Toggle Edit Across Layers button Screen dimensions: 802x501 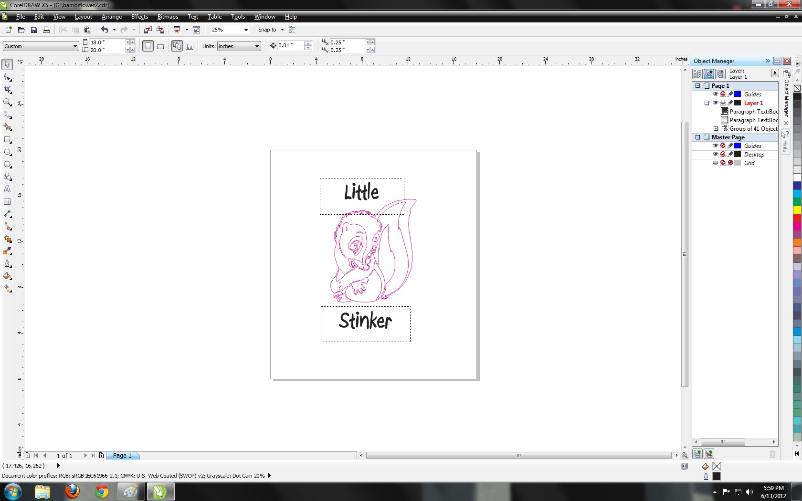(709, 74)
